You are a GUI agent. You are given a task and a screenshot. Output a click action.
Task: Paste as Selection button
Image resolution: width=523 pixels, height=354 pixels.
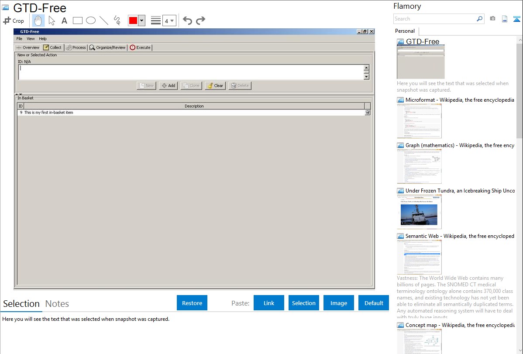303,303
